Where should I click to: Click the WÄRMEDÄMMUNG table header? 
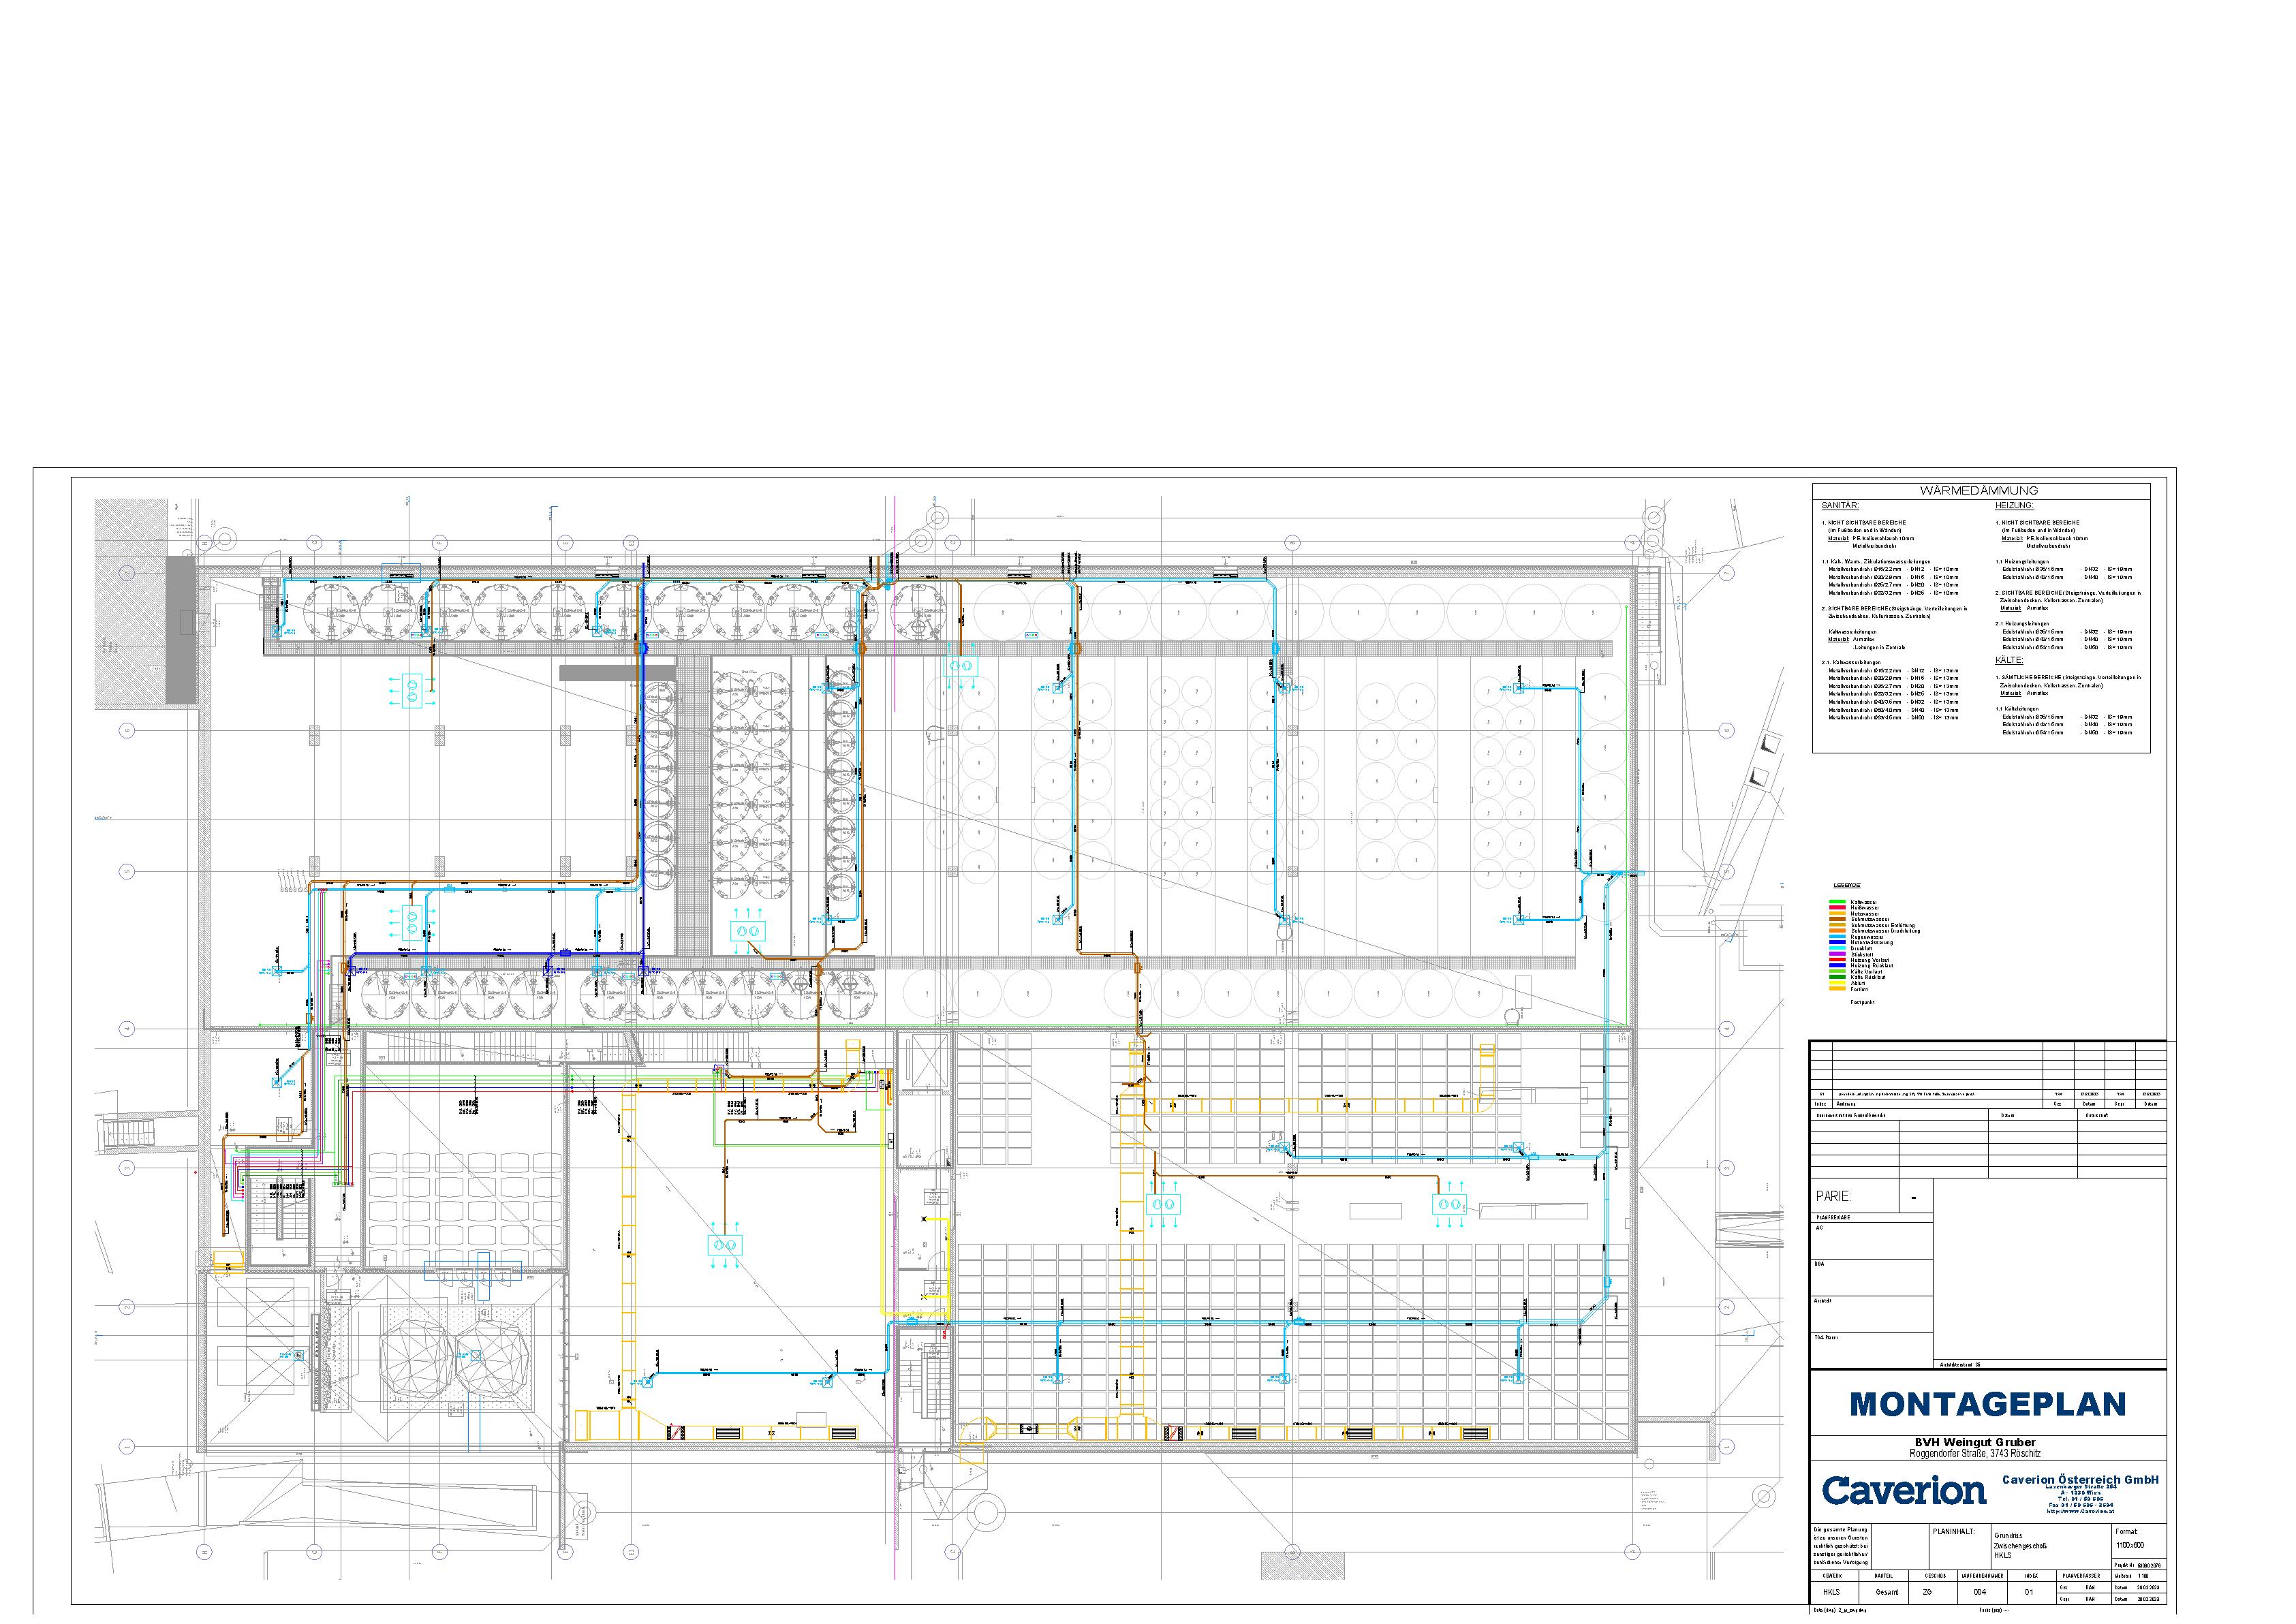click(1981, 491)
